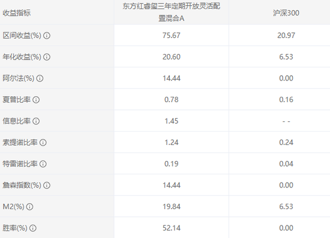Click the 沪深300 年化收益 value 6.53
Image resolution: width=330 pixels, height=238 pixels.
pyautogui.click(x=286, y=57)
